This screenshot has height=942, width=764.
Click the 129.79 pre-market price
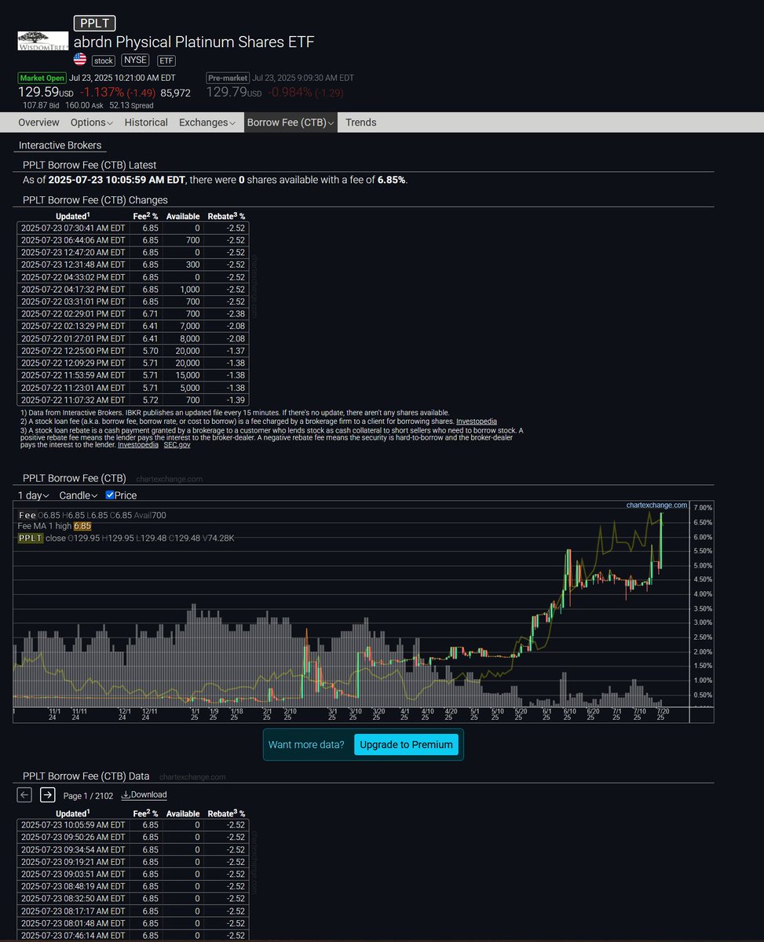click(234, 93)
